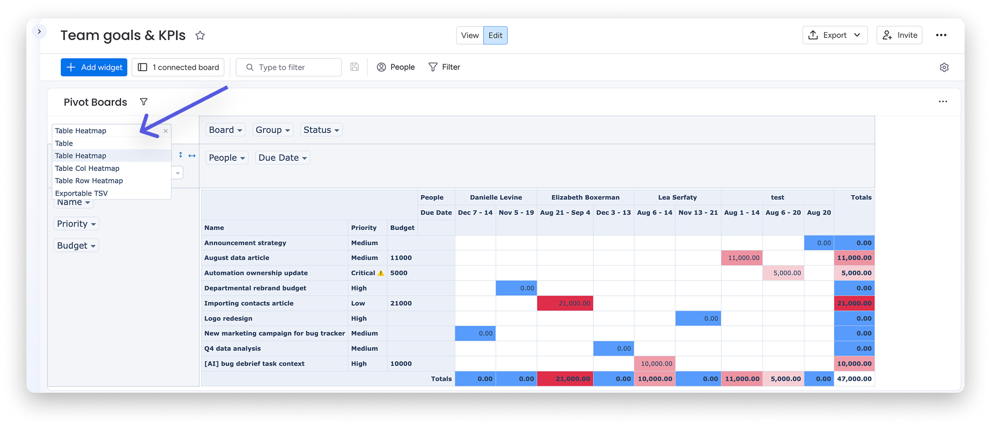991x427 pixels.
Task: Open the Pivot Boards widget three-dot menu
Action: click(942, 102)
